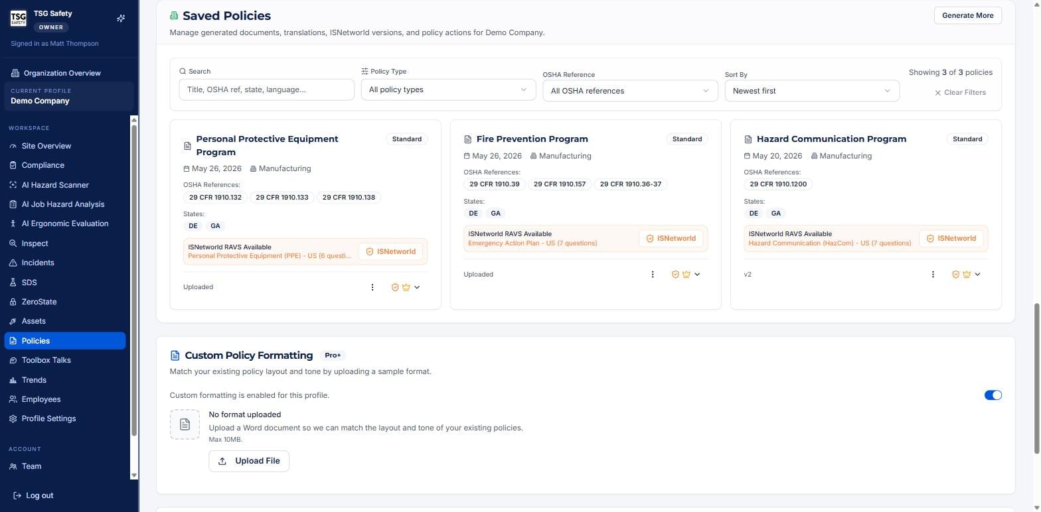Click Clear Filters

tap(960, 93)
